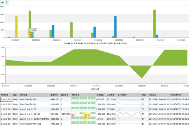Toggle the orange legend series marker
This screenshot has width=189, height=126.
[88, 43]
